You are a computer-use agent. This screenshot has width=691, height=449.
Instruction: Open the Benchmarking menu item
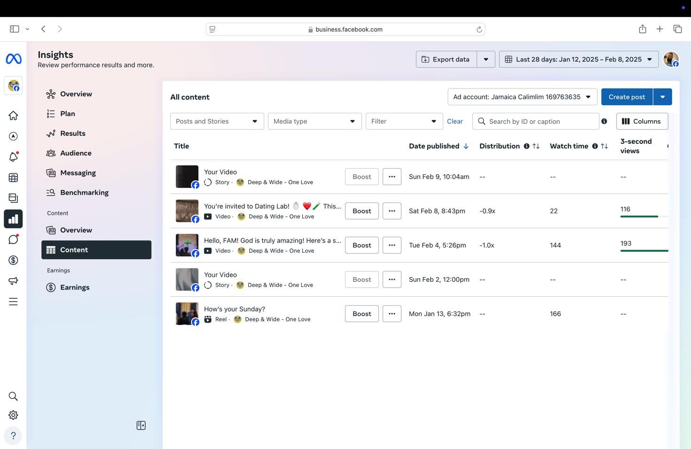click(96, 193)
